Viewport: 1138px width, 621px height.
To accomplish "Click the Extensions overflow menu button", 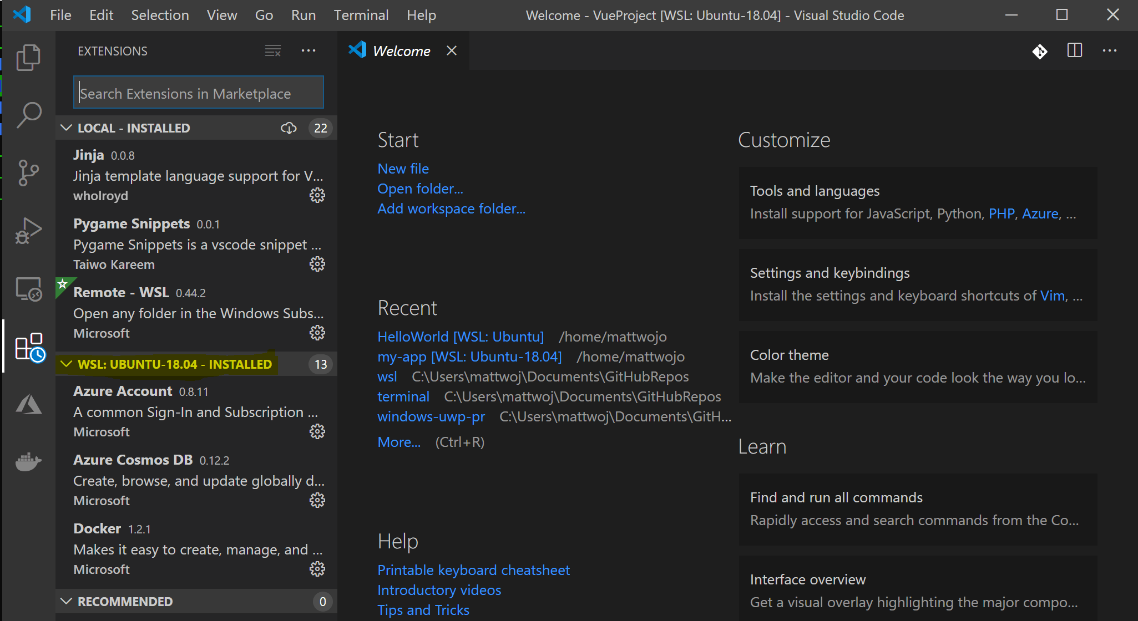I will (308, 50).
